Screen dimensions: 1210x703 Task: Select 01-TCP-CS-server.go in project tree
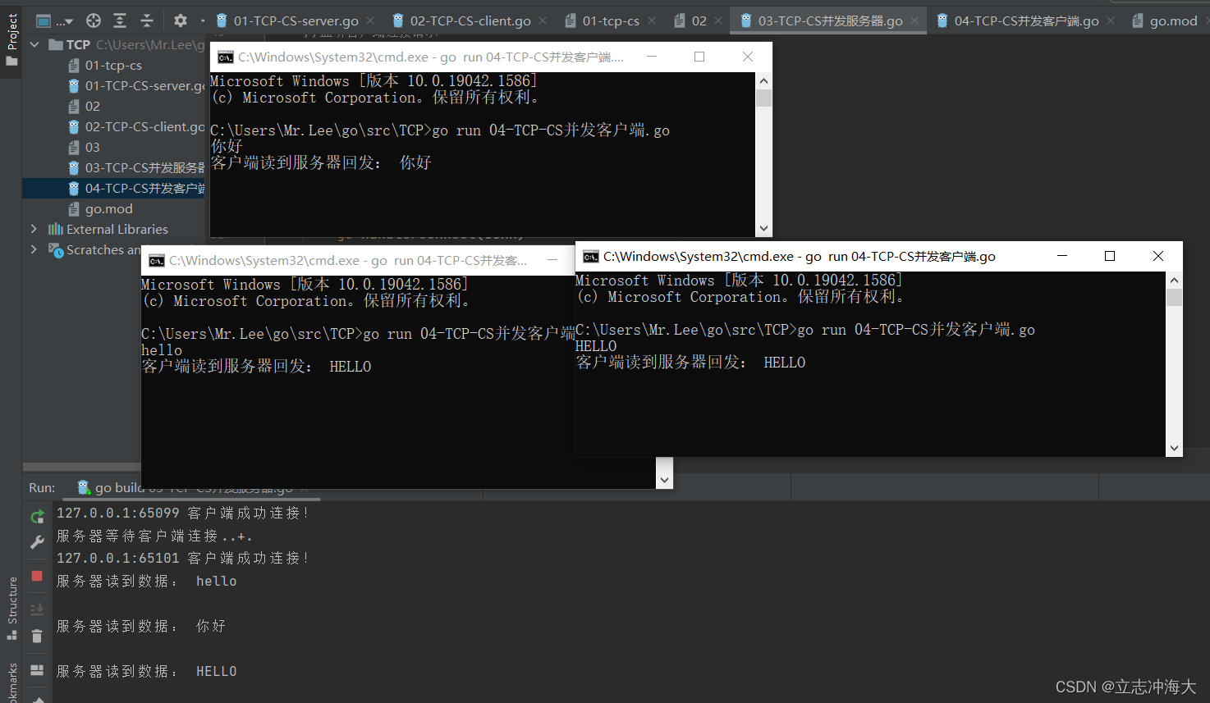pos(136,85)
